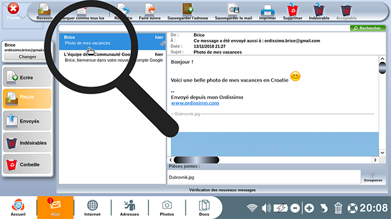This screenshot has height=219, width=391.
Task: Click the zoom in plus icon
Action: click(x=309, y=208)
